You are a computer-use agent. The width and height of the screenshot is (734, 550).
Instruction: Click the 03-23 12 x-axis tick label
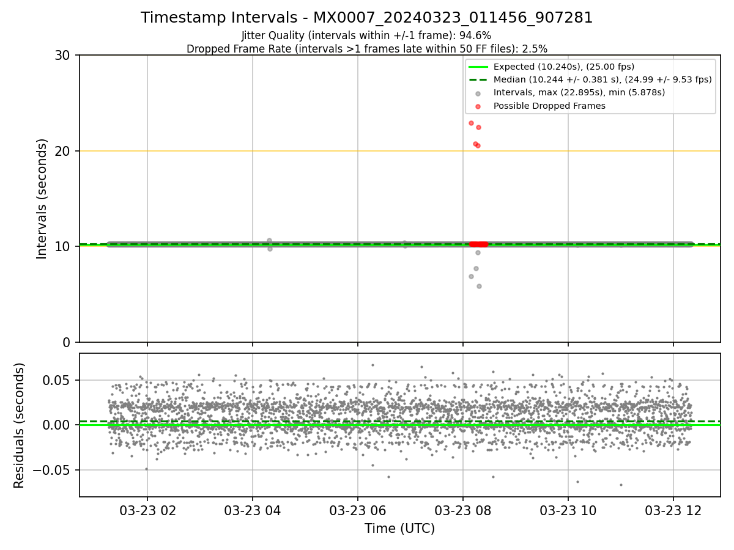[x=673, y=510]
